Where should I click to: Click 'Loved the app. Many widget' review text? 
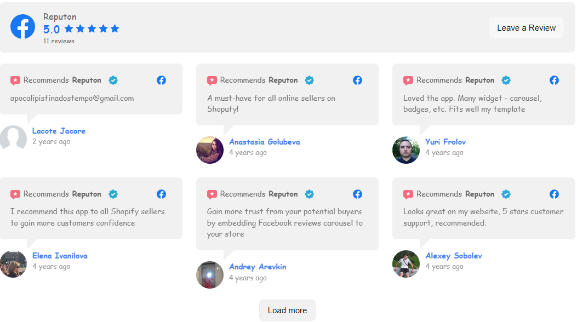click(x=472, y=104)
